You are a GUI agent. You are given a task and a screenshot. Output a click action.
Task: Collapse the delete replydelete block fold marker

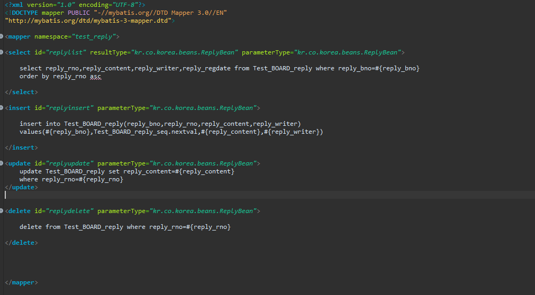2,211
